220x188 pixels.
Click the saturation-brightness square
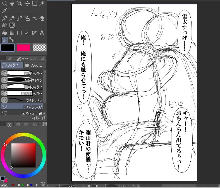click(x=23, y=155)
